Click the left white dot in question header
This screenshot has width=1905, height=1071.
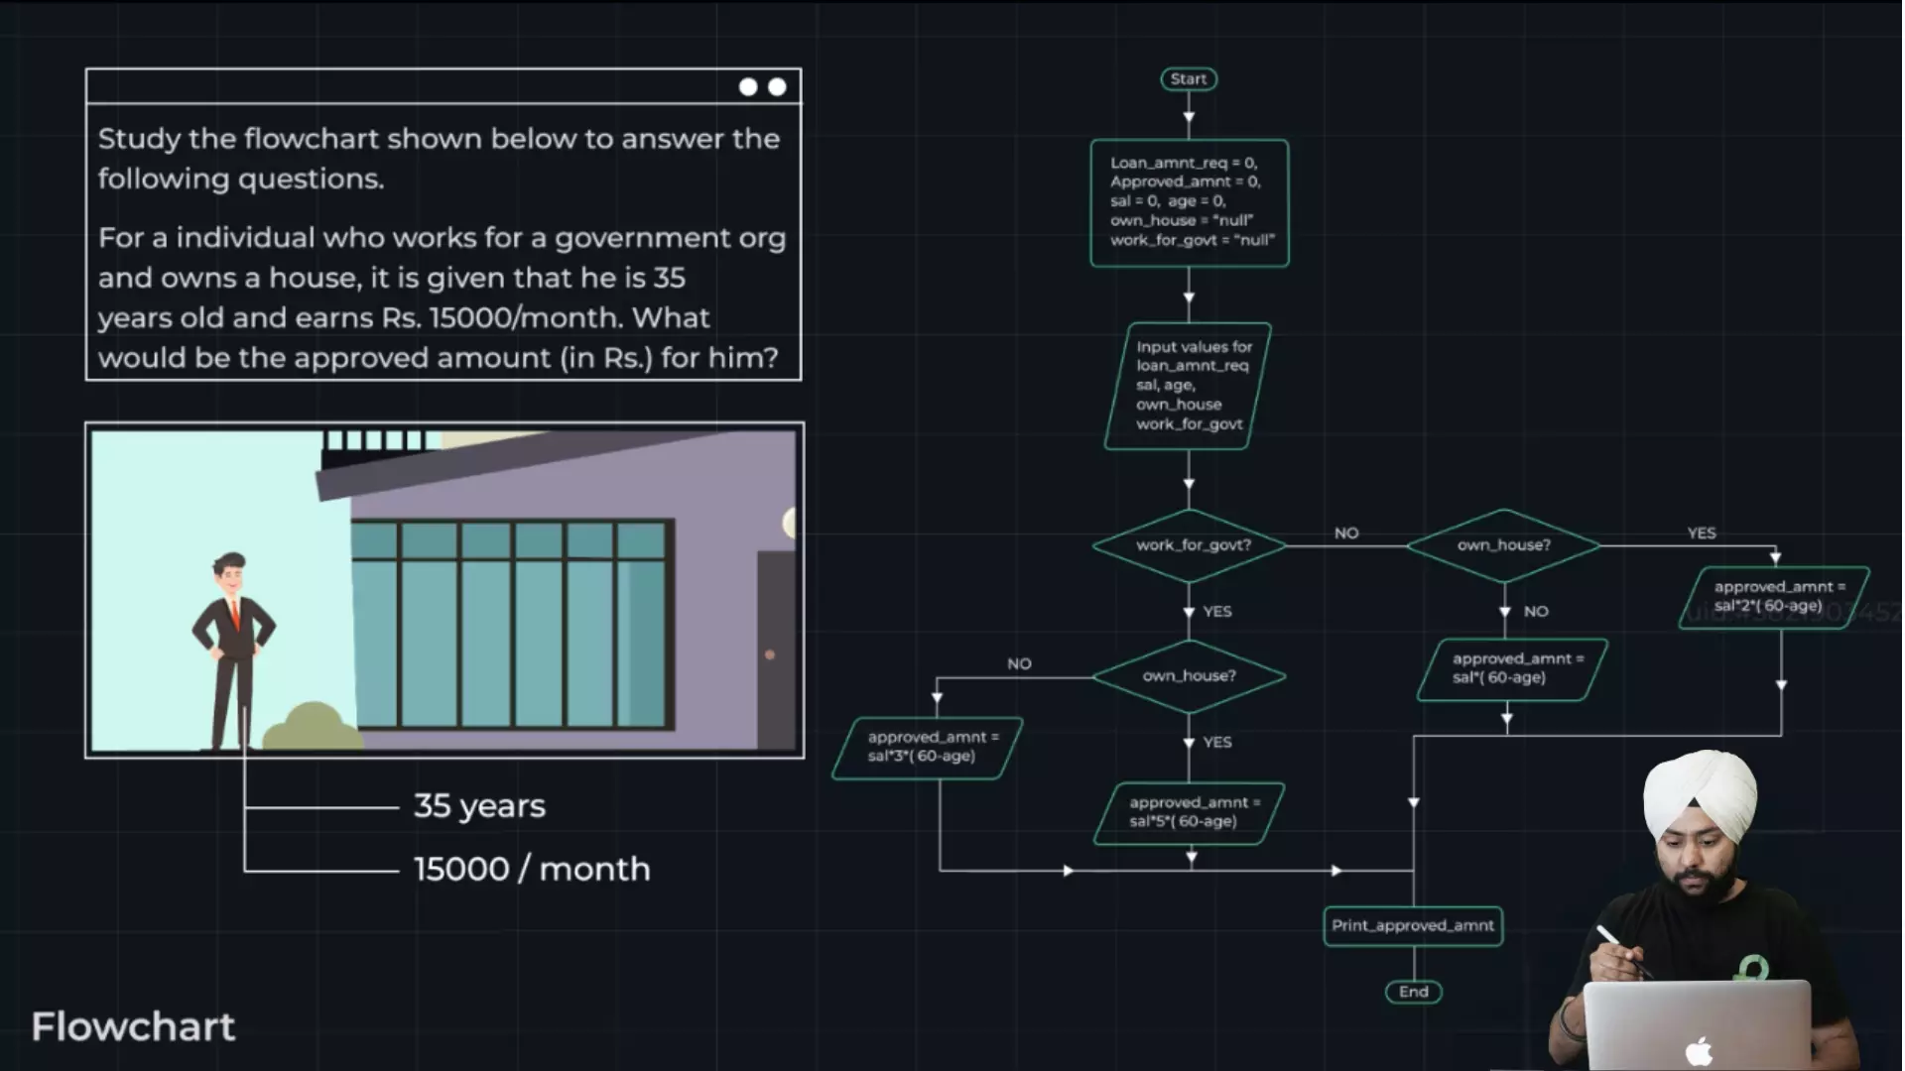(748, 87)
